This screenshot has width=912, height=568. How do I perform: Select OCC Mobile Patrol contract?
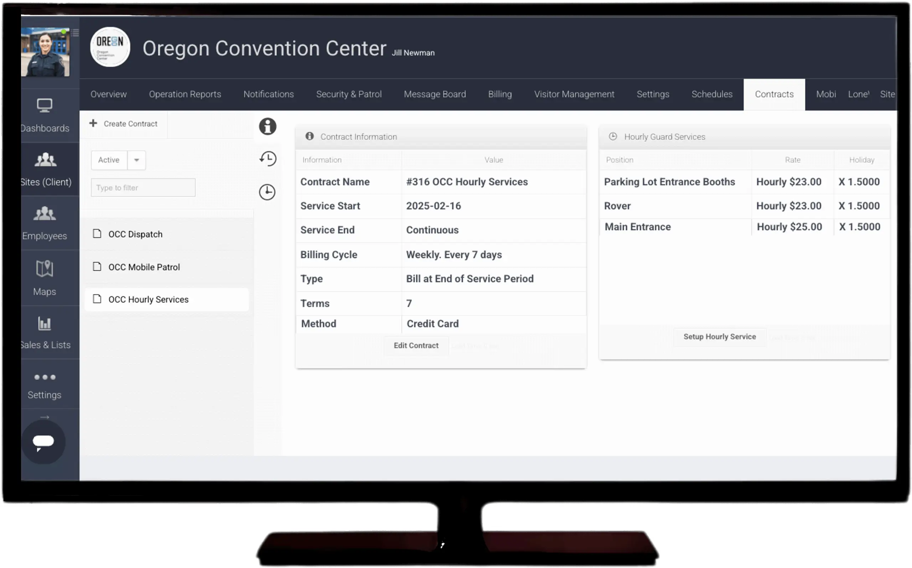click(x=166, y=267)
